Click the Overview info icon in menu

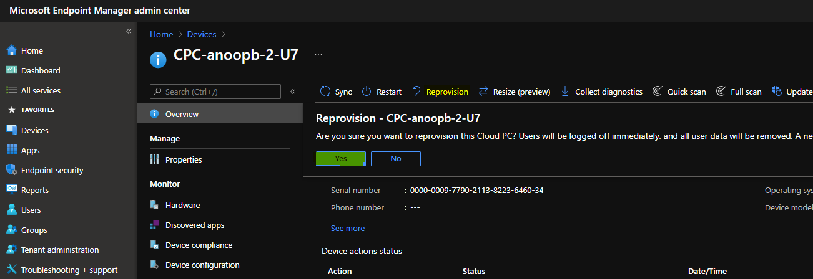coord(155,114)
